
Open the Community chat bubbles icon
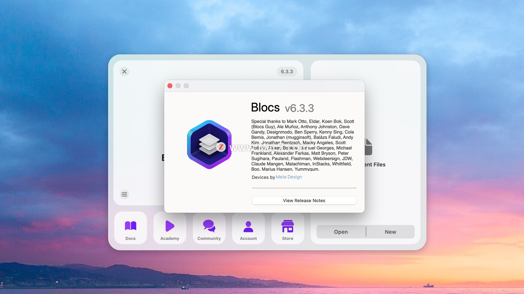(x=209, y=226)
